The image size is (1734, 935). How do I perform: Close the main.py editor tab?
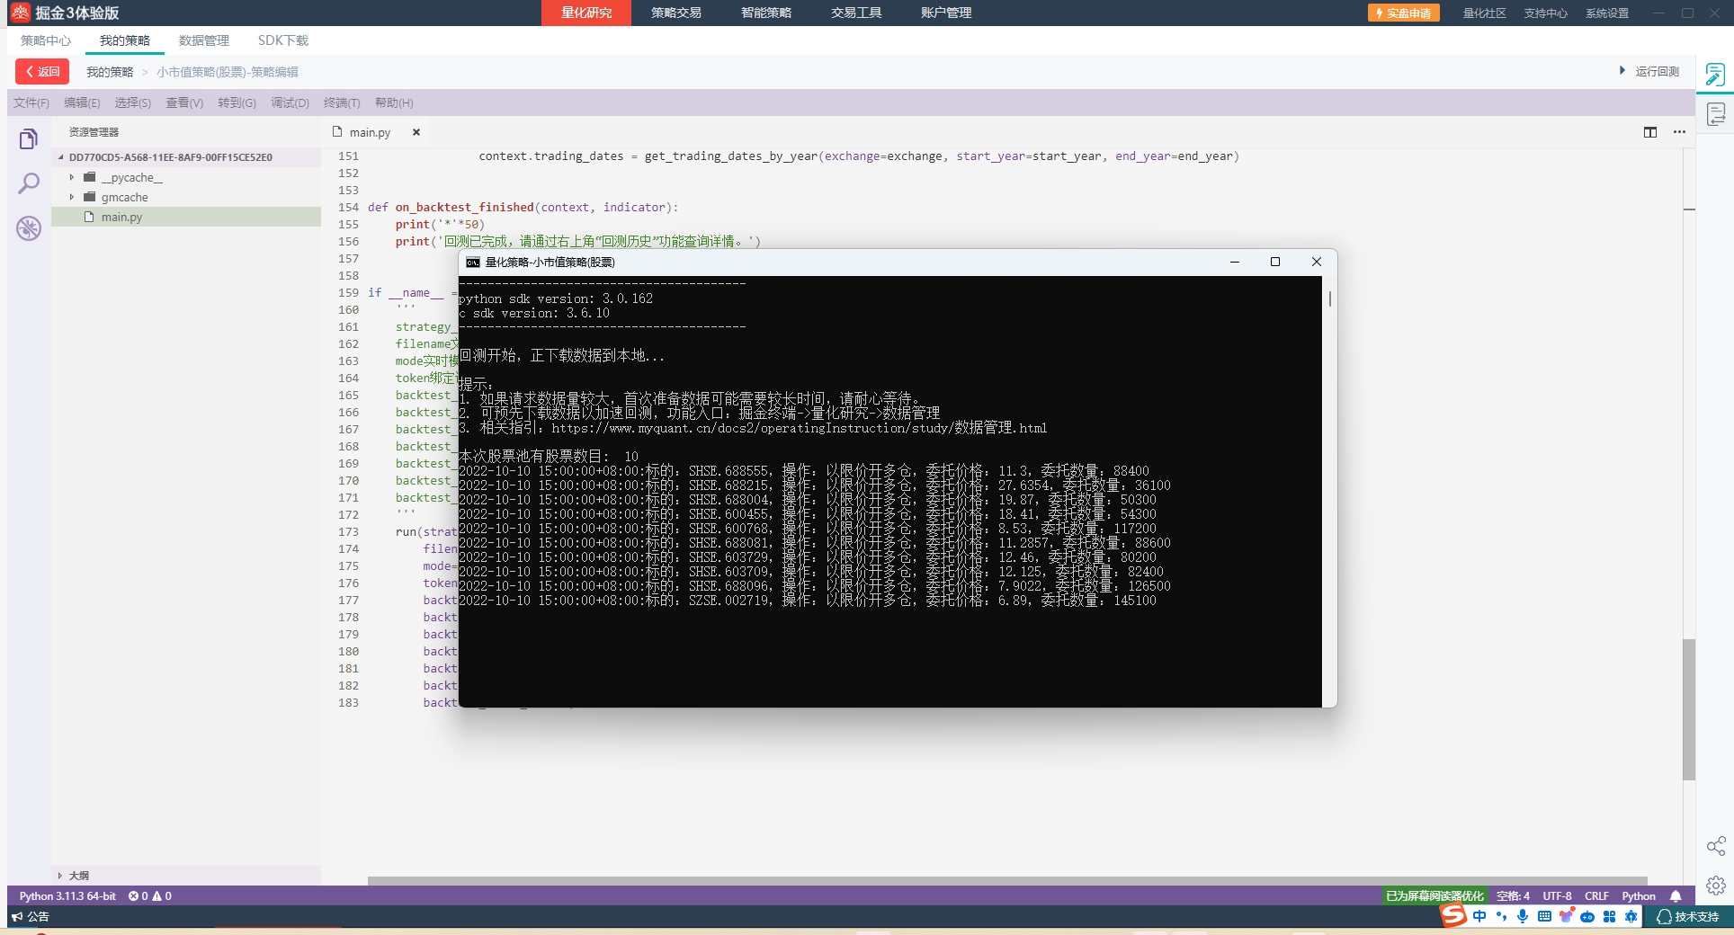coord(416,132)
